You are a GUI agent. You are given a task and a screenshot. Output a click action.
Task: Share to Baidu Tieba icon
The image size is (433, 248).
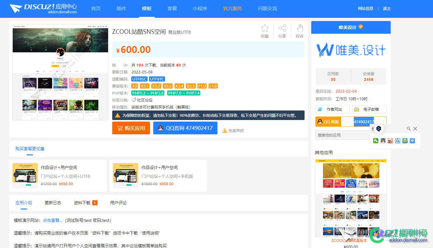398,141
